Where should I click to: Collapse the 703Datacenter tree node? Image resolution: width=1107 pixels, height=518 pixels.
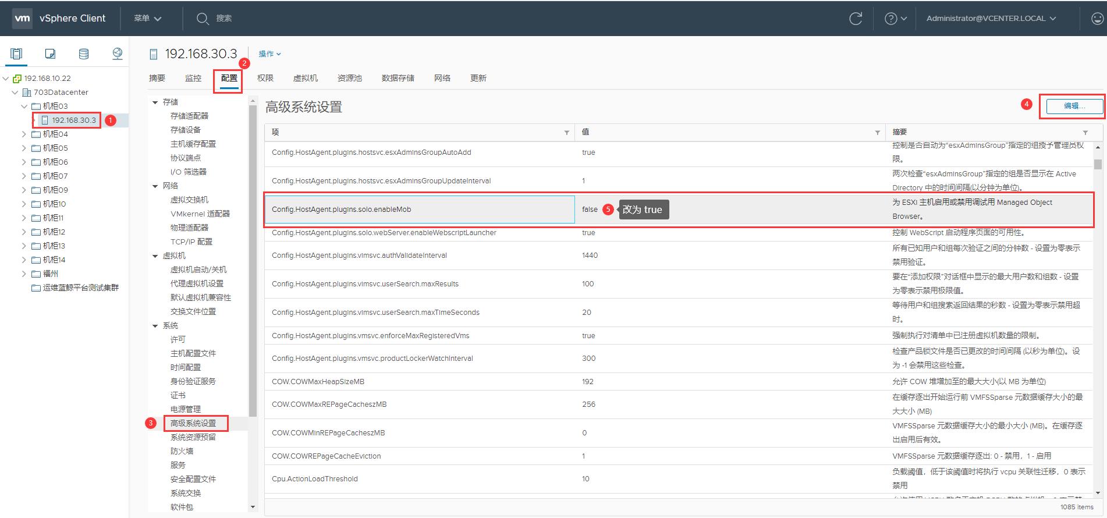pyautogui.click(x=16, y=93)
